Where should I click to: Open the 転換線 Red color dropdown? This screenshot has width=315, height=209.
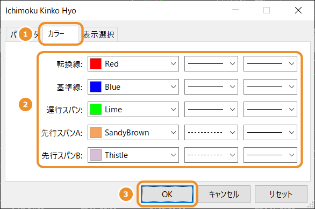[133, 63]
